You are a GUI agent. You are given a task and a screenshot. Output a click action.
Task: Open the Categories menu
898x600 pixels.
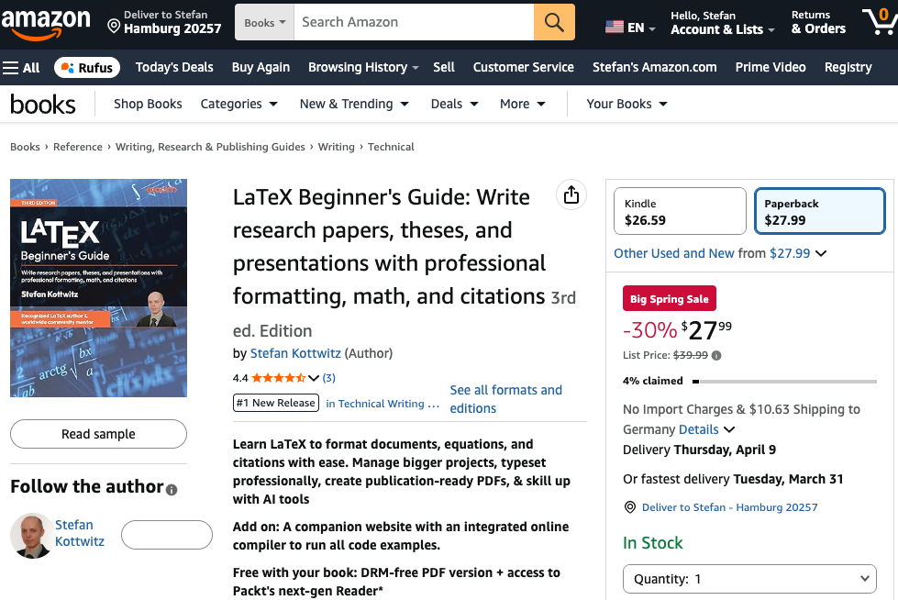click(239, 104)
